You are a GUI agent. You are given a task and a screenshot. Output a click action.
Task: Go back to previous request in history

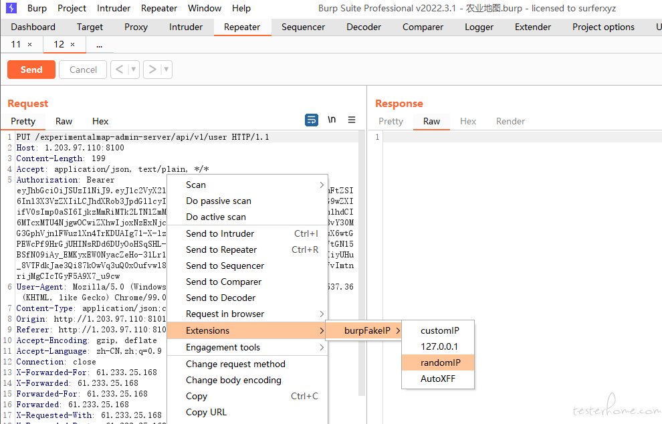pyautogui.click(x=120, y=70)
